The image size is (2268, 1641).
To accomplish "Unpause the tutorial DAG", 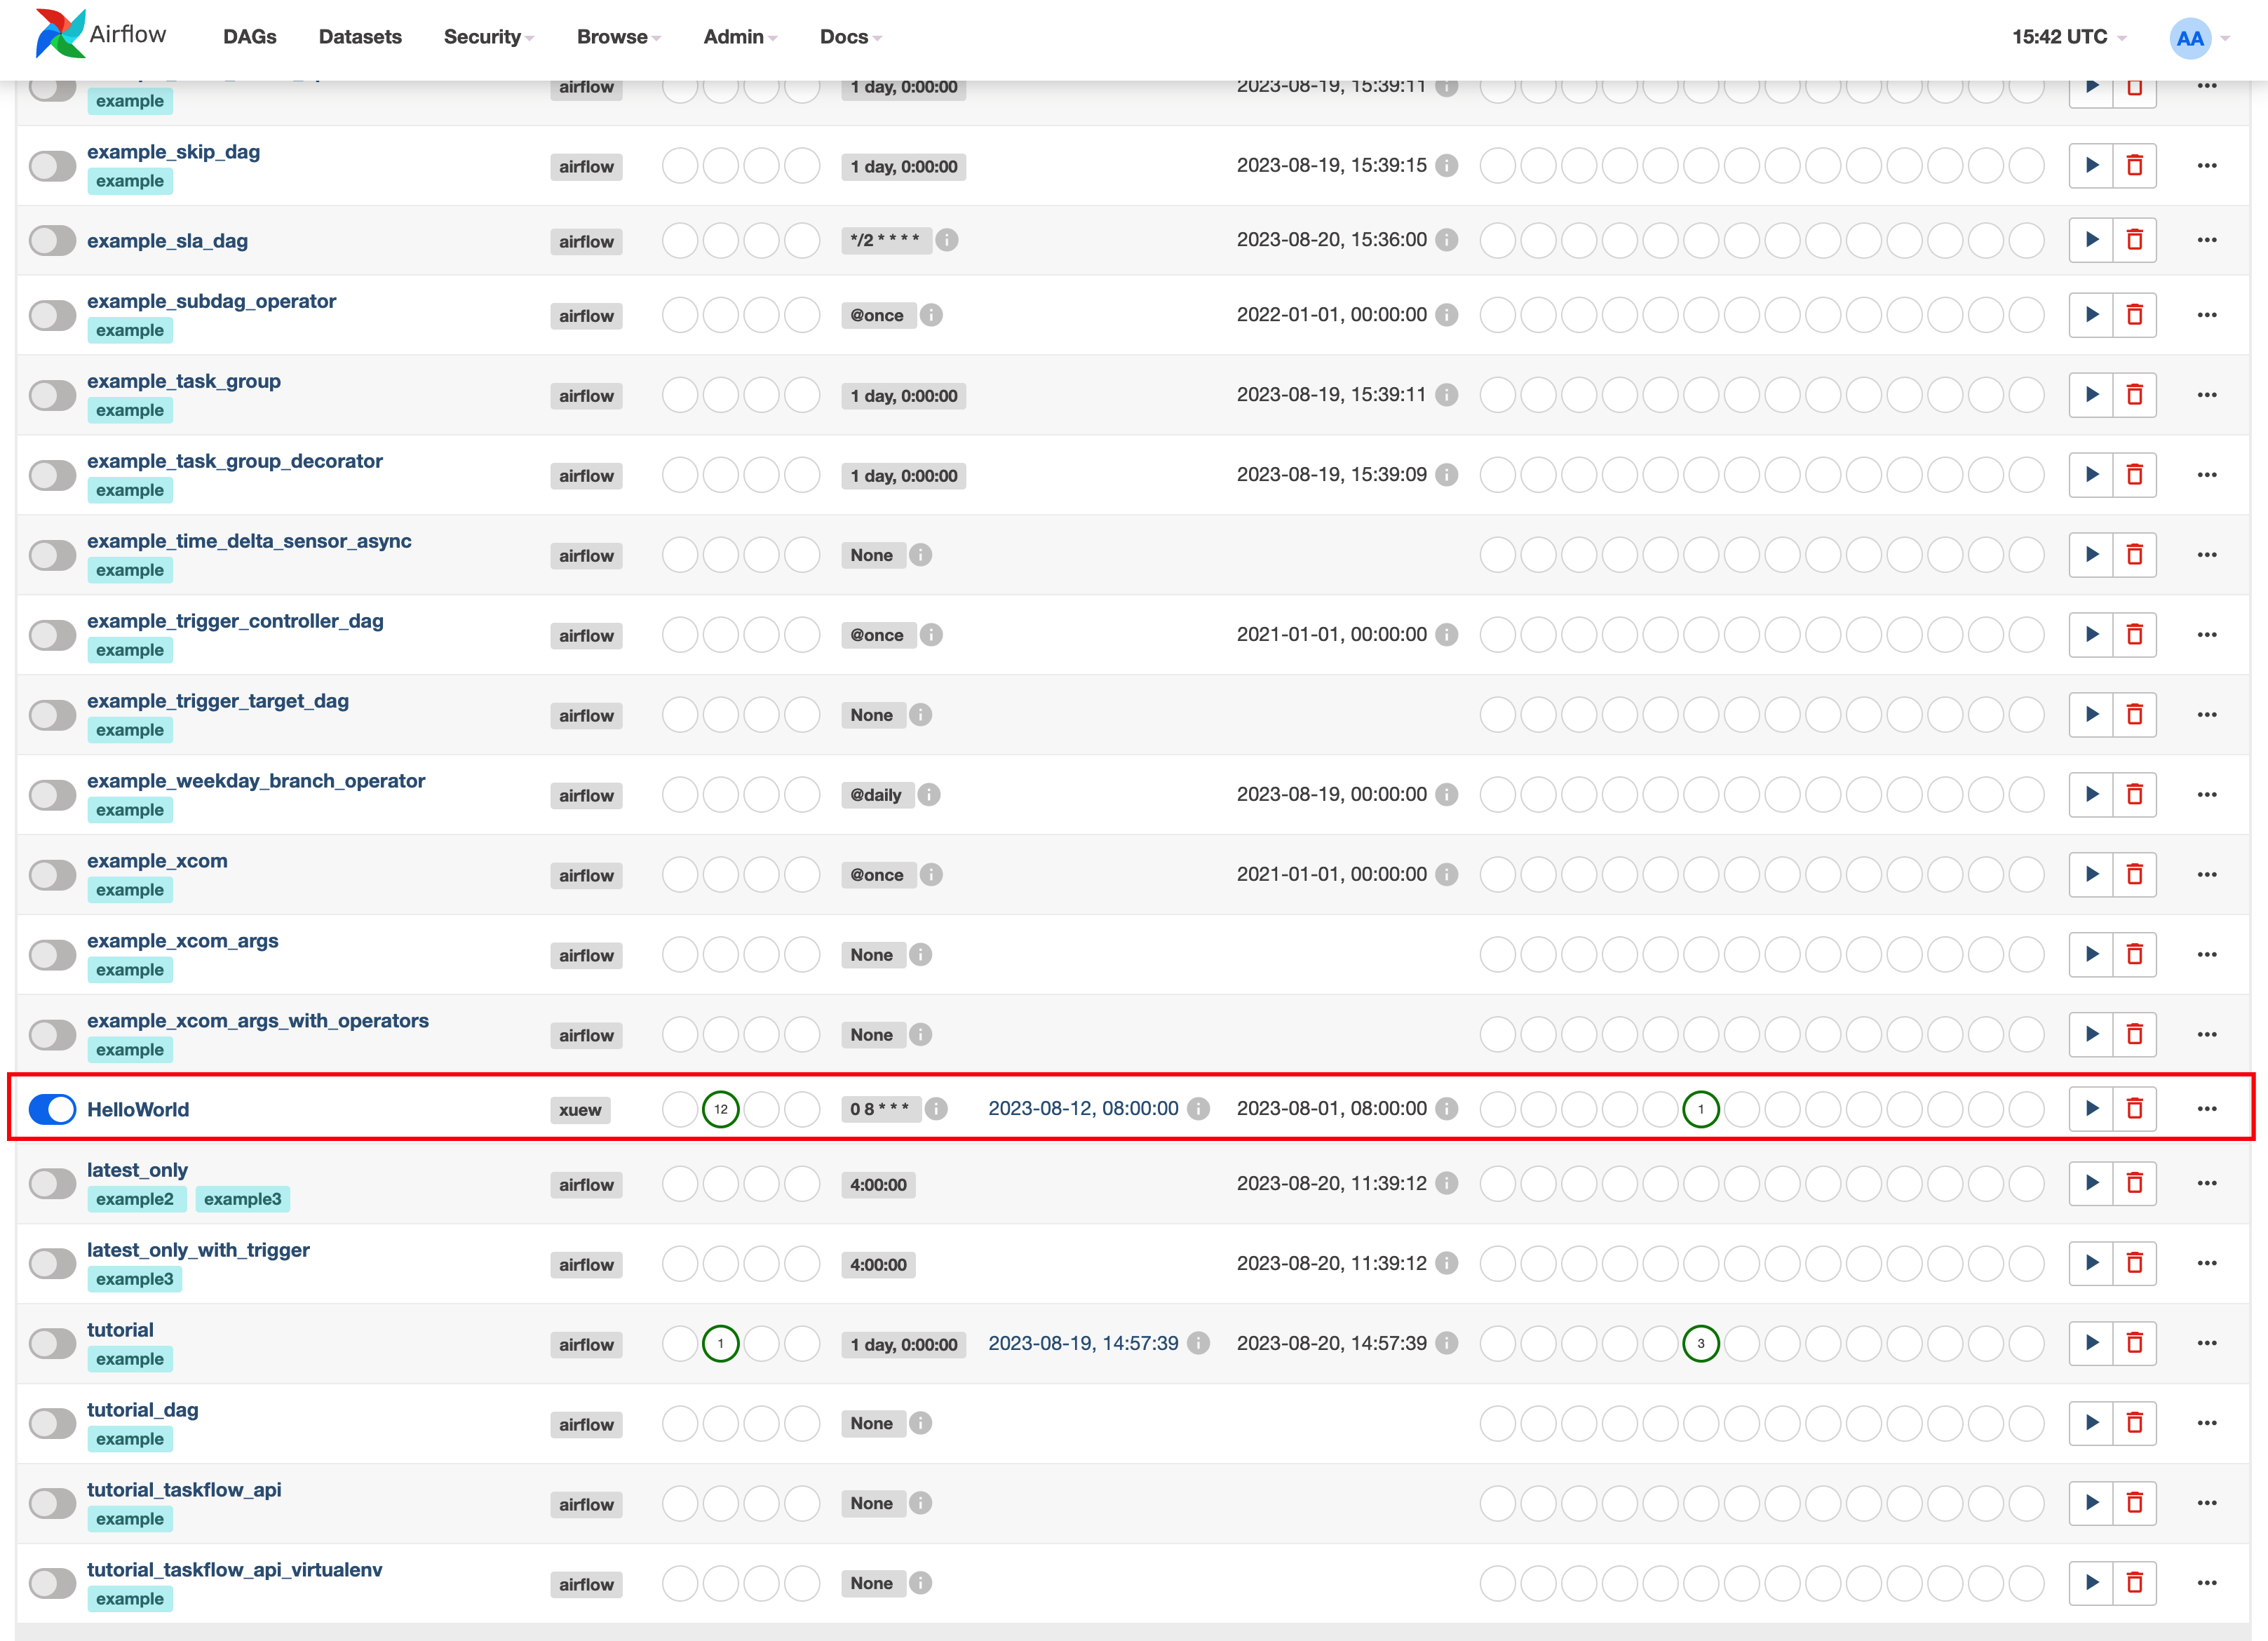I will pyautogui.click(x=52, y=1343).
